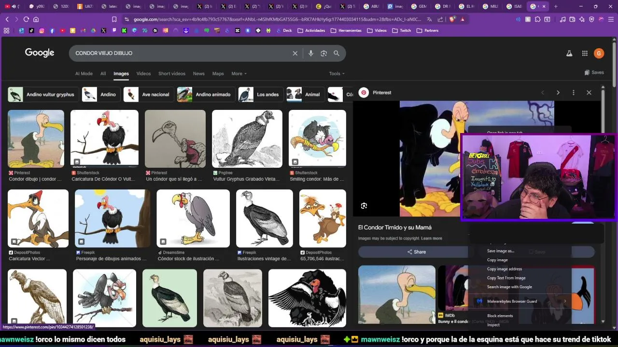The width and height of the screenshot is (618, 347).
Task: Open the Deck bookmark
Action: 283,30
